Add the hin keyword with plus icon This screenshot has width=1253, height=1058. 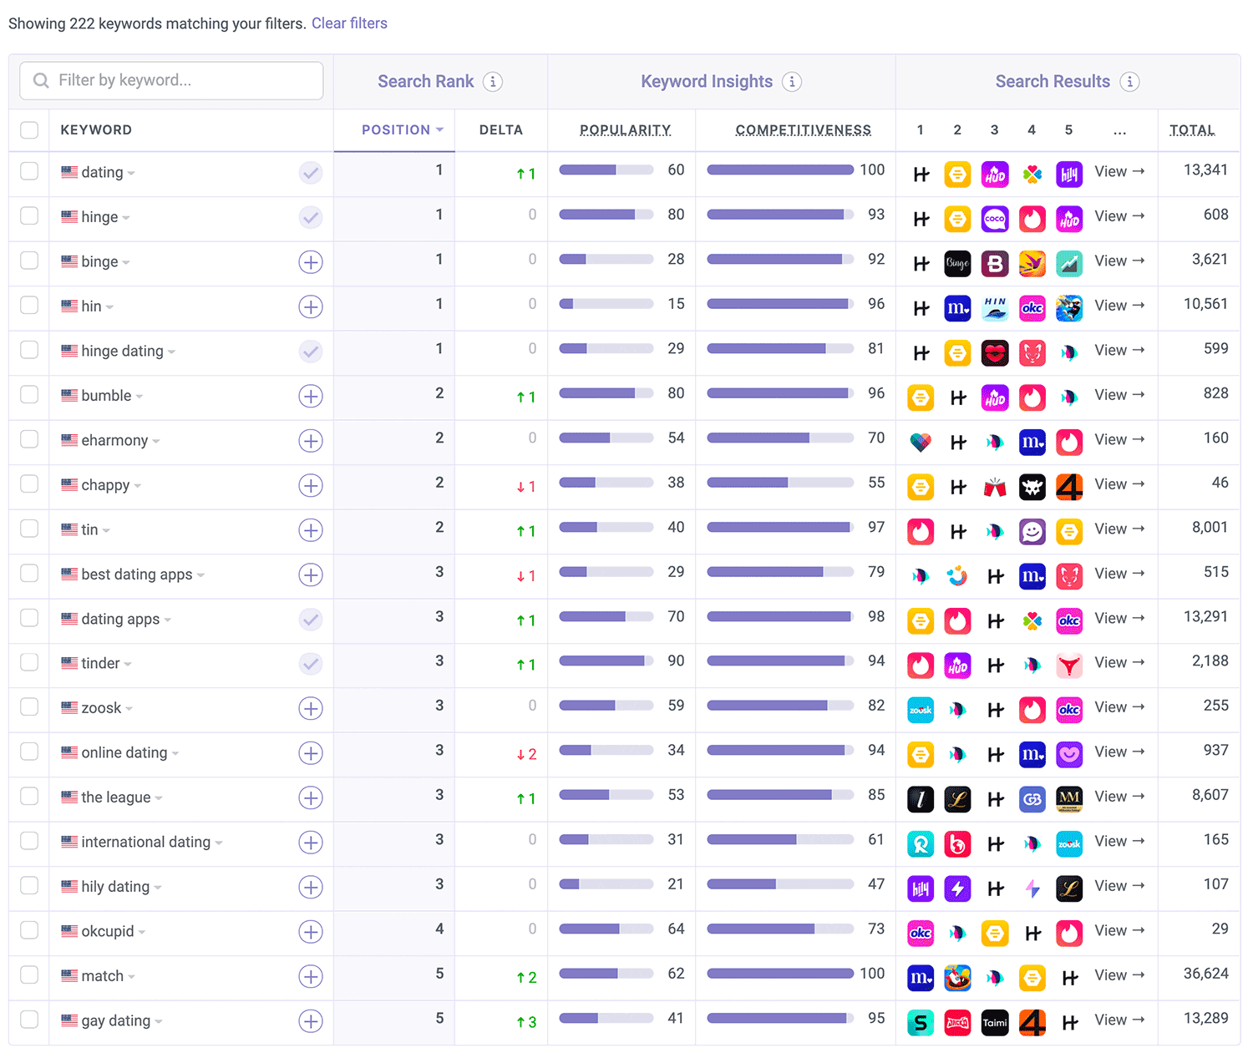tap(311, 306)
